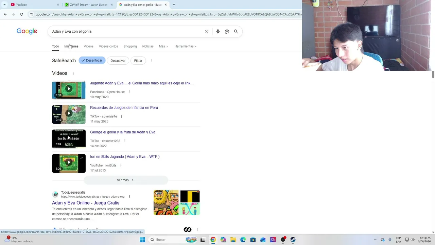Image resolution: width=435 pixels, height=245 pixels.
Task: Clear the search box with the X icon
Action: 207,31
